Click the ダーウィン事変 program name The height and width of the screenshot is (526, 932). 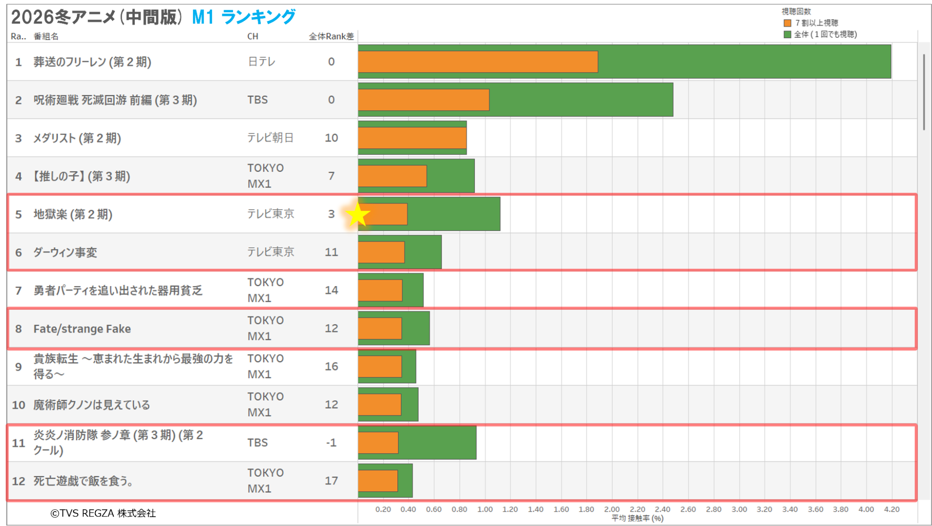(x=65, y=253)
